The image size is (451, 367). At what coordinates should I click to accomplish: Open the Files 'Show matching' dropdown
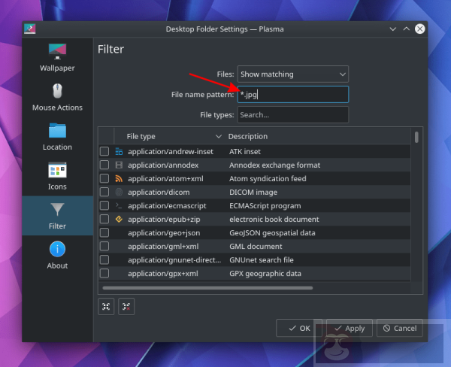pos(293,74)
